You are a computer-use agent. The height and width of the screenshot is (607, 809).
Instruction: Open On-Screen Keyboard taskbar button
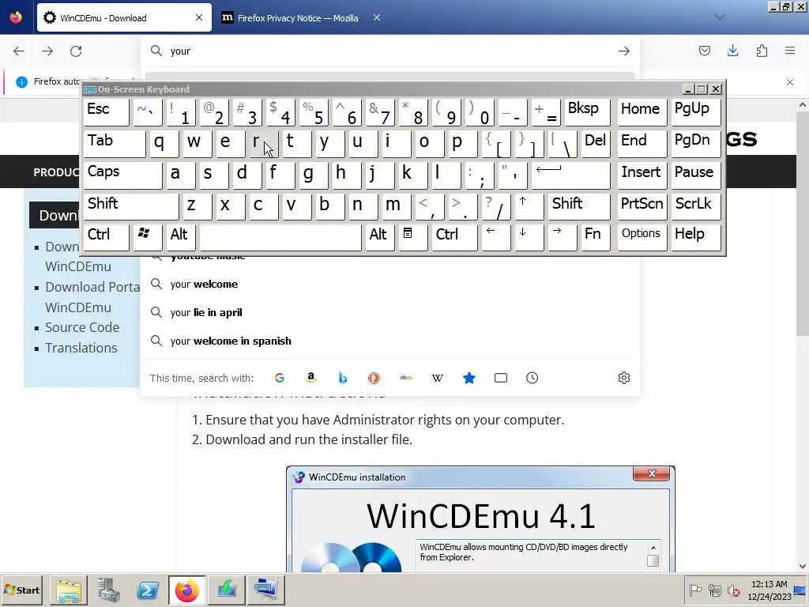tap(265, 590)
